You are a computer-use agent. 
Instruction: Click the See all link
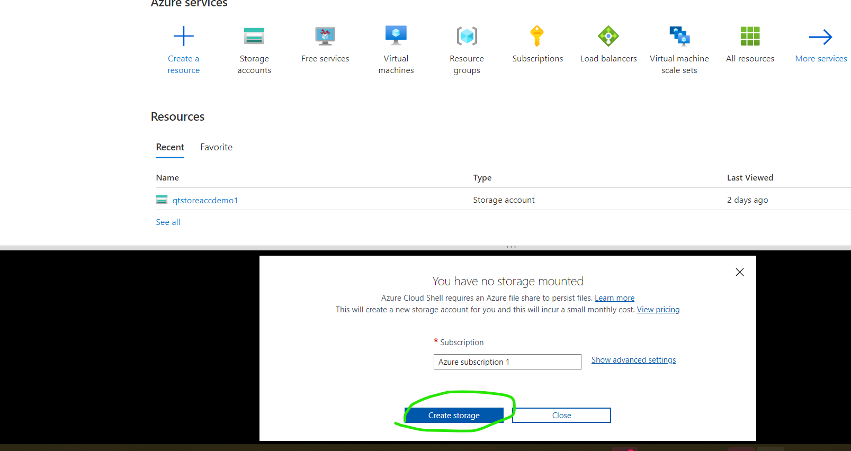click(168, 222)
